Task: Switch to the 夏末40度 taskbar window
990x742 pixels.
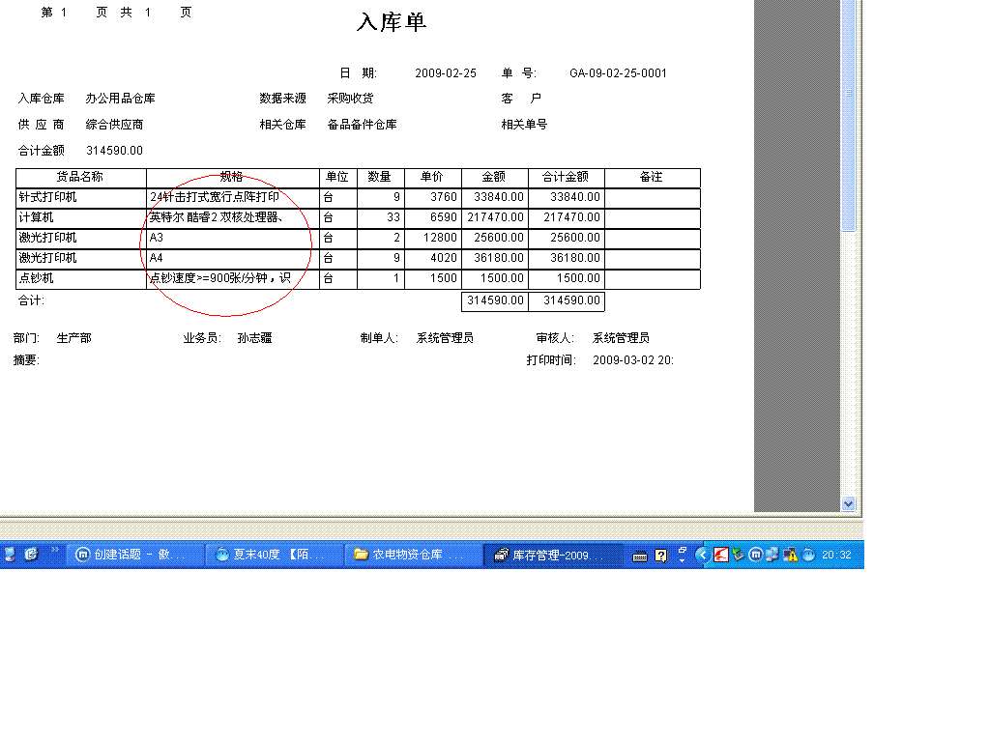Action: (x=277, y=555)
